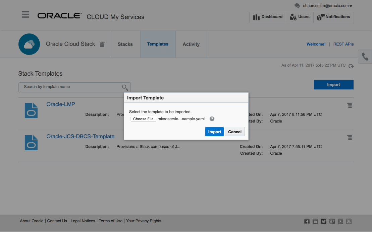The height and width of the screenshot is (232, 372).
Task: Click the RSS feed footer icon
Action: (x=349, y=221)
